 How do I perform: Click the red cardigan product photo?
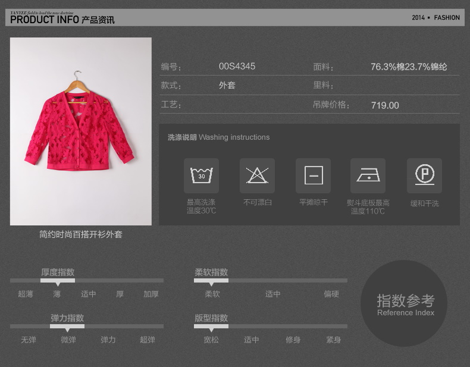tap(81, 131)
